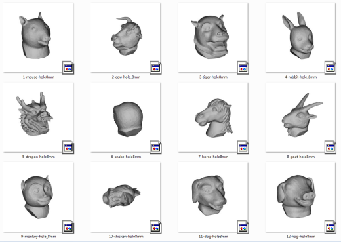Click the filename "7-horse-hole8mm"
This screenshot has width=341, height=242.
pos(213,157)
